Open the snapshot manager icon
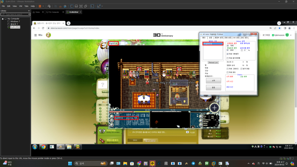297x167 pixels. pyautogui.click(x=65, y=6)
